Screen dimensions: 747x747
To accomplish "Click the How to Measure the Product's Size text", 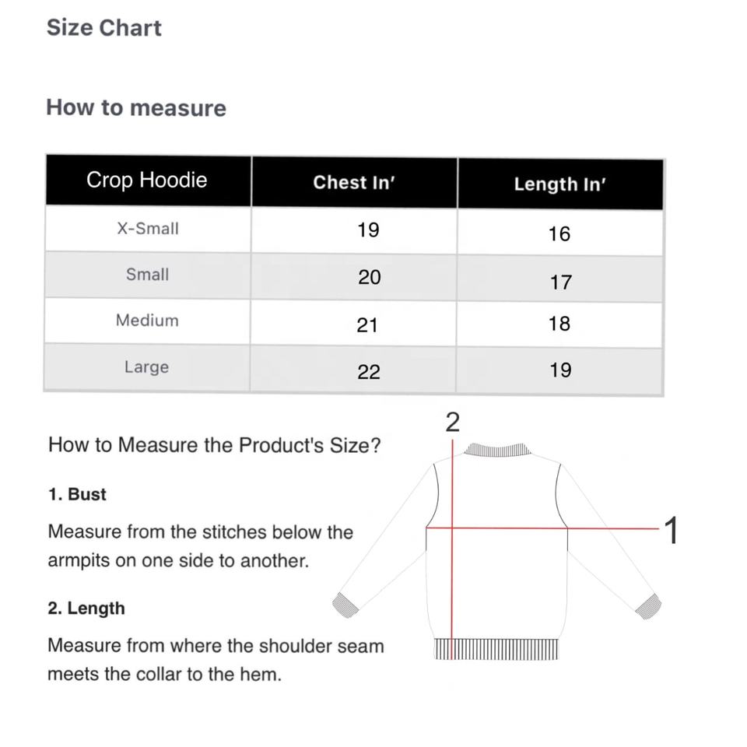I will (x=214, y=445).
